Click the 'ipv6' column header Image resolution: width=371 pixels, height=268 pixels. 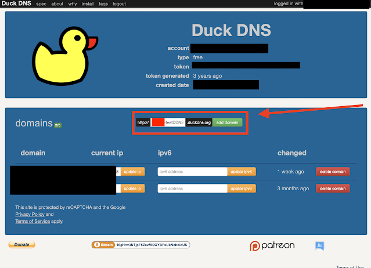coord(165,153)
